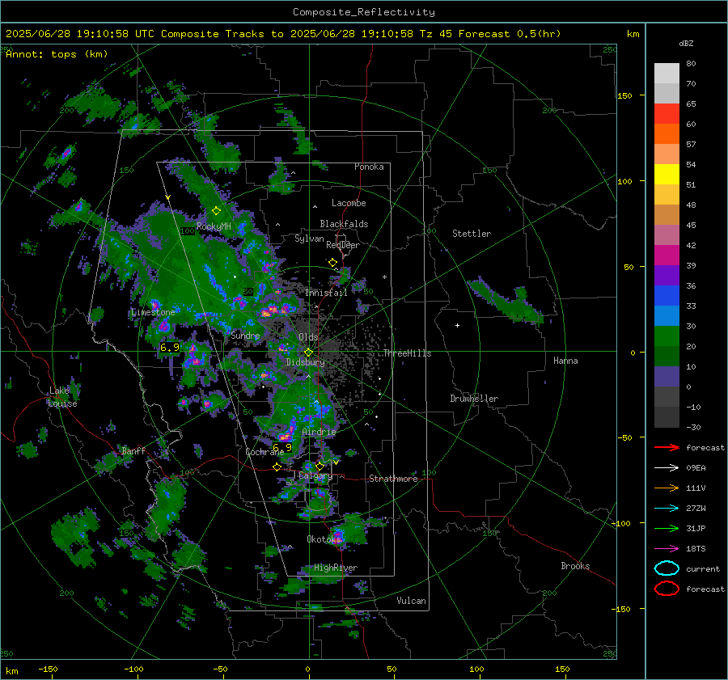Click the Banff city label
Viewport: 728px width, 680px height.
coord(133,450)
